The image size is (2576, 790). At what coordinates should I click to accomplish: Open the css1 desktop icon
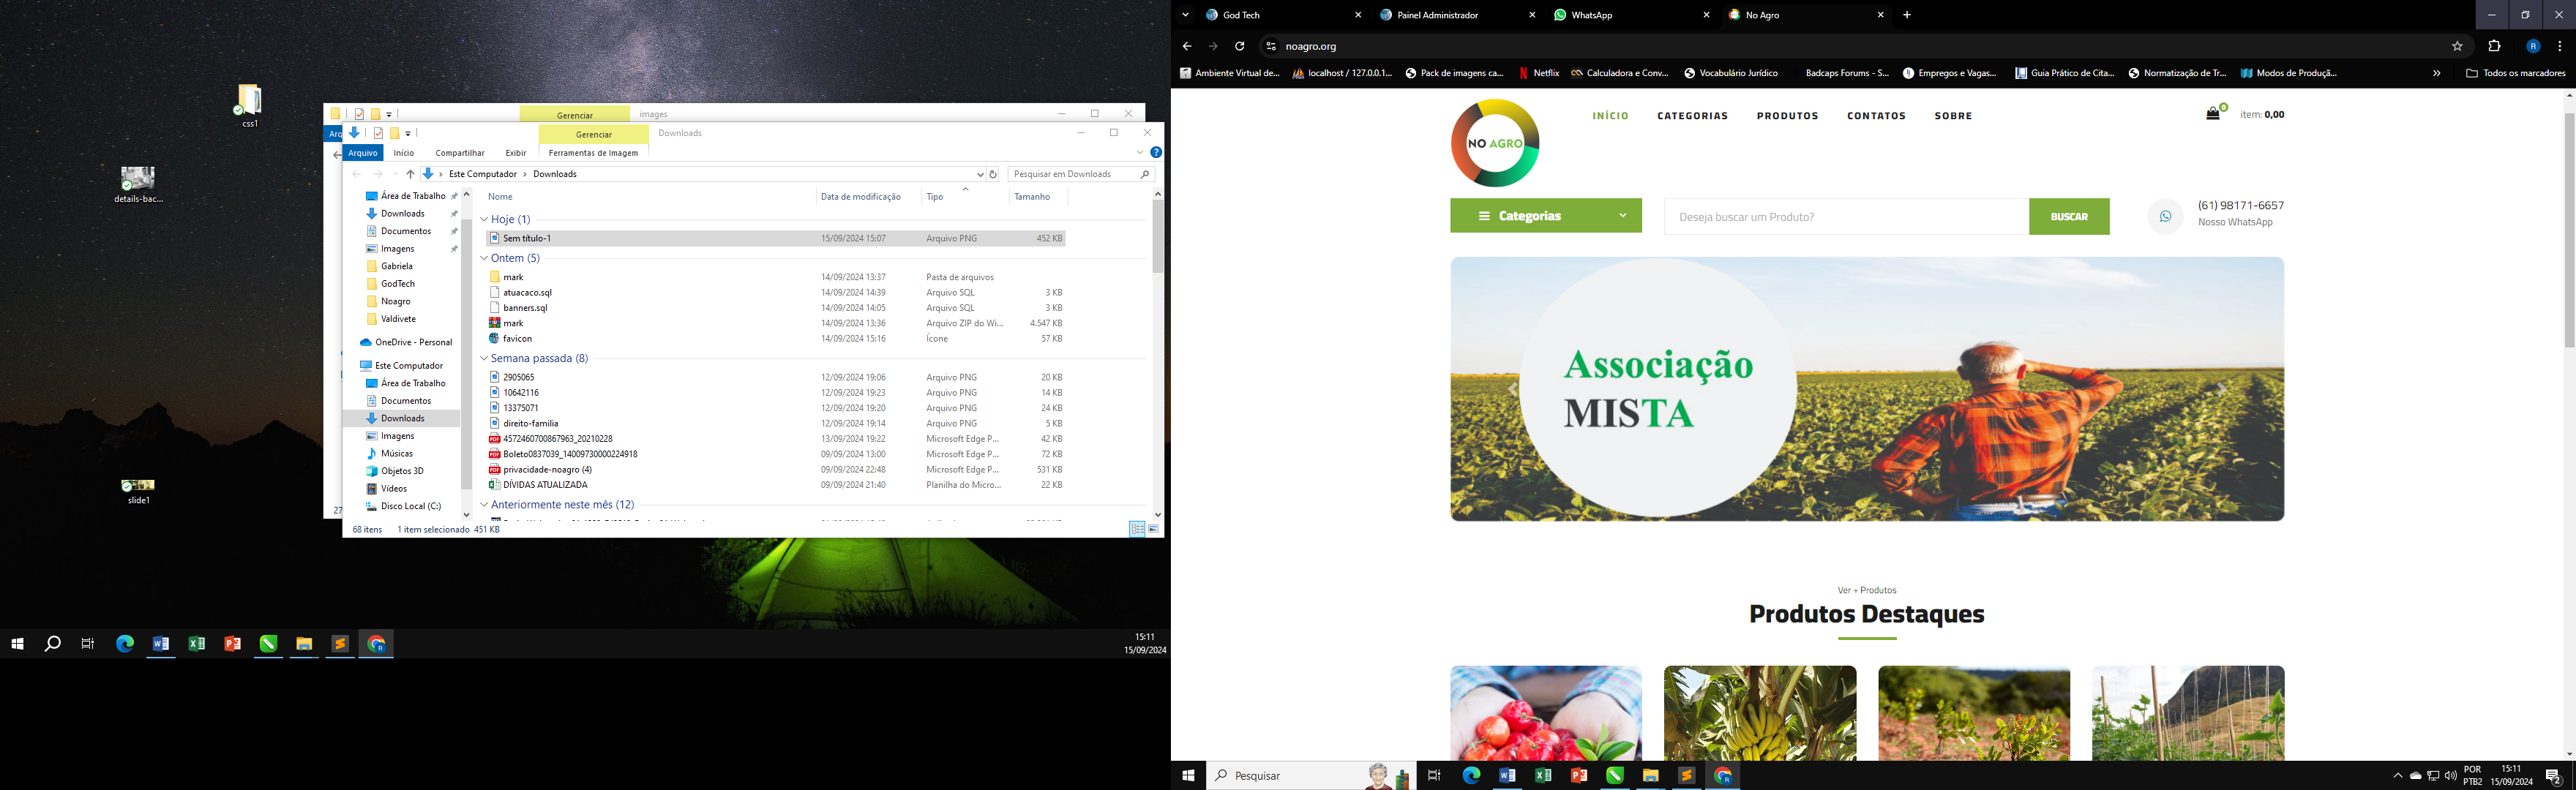pyautogui.click(x=249, y=105)
